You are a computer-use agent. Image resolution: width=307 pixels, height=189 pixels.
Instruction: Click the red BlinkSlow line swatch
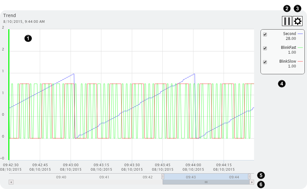300,61
